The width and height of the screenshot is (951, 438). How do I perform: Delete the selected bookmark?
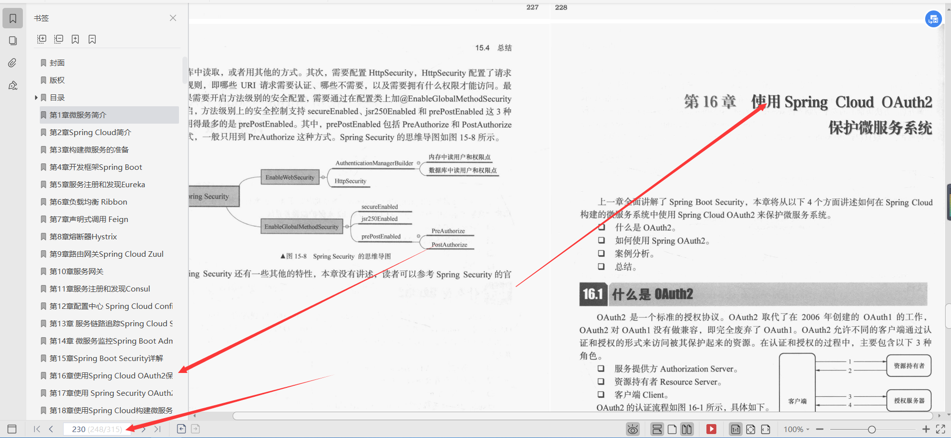[x=92, y=39]
